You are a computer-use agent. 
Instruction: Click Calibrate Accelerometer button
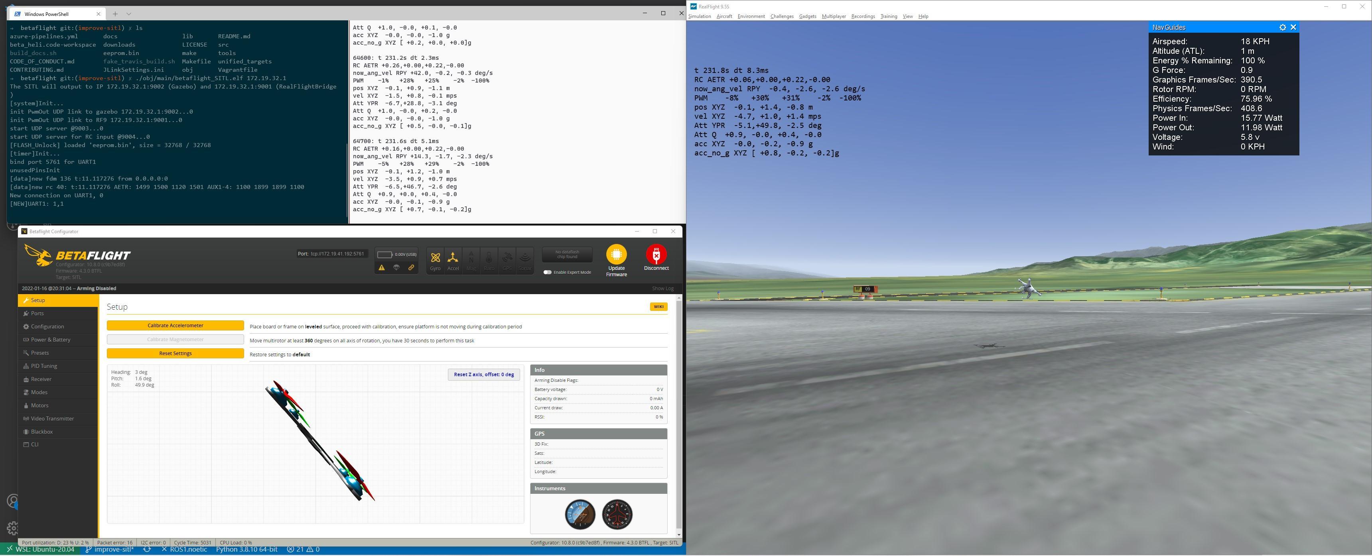pyautogui.click(x=175, y=326)
